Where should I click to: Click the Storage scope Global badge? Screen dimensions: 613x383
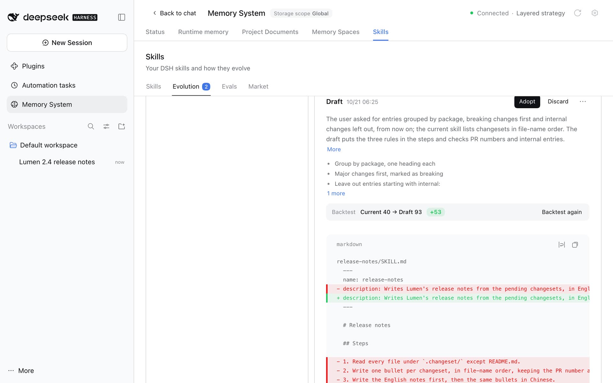(301, 13)
